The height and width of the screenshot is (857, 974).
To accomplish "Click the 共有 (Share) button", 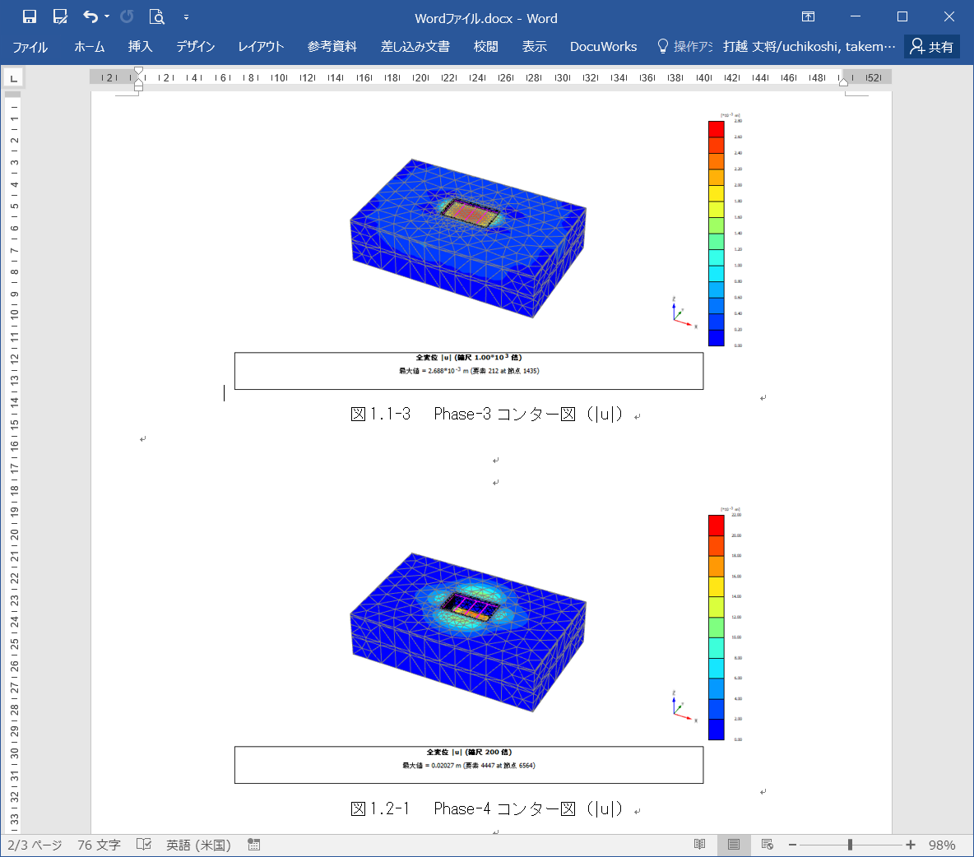I will tap(932, 47).
